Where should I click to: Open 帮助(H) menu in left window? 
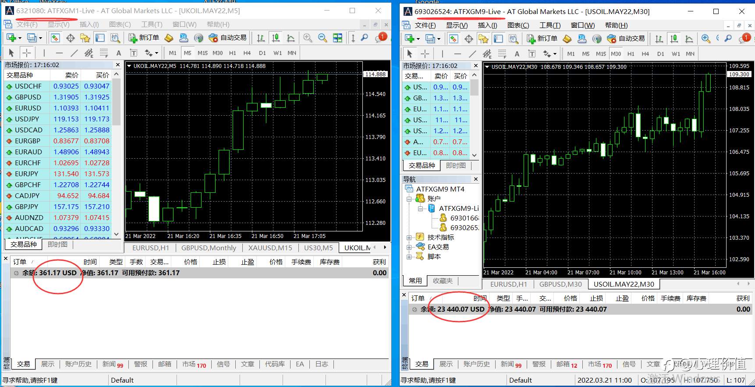coord(218,25)
